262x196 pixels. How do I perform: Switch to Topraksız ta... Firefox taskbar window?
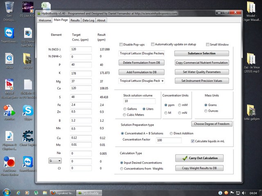click(63, 193)
